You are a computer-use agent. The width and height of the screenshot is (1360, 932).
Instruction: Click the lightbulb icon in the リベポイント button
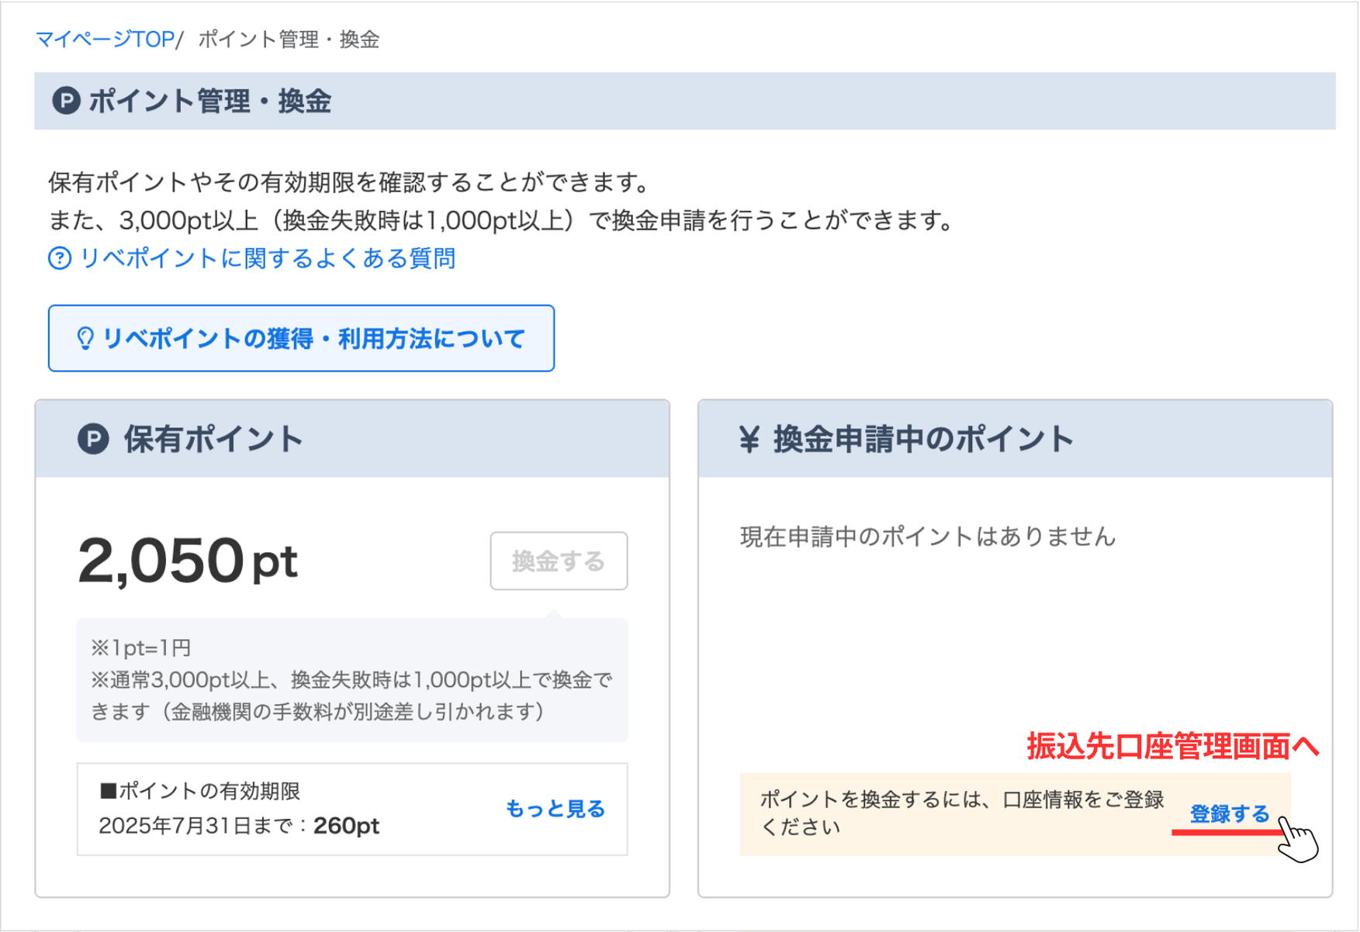(85, 338)
